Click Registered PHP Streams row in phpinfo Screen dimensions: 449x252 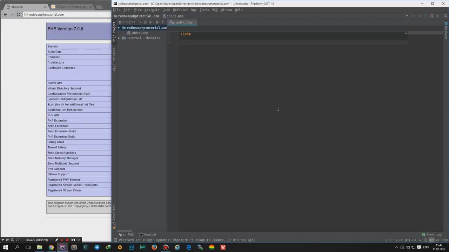[x=79, y=180]
